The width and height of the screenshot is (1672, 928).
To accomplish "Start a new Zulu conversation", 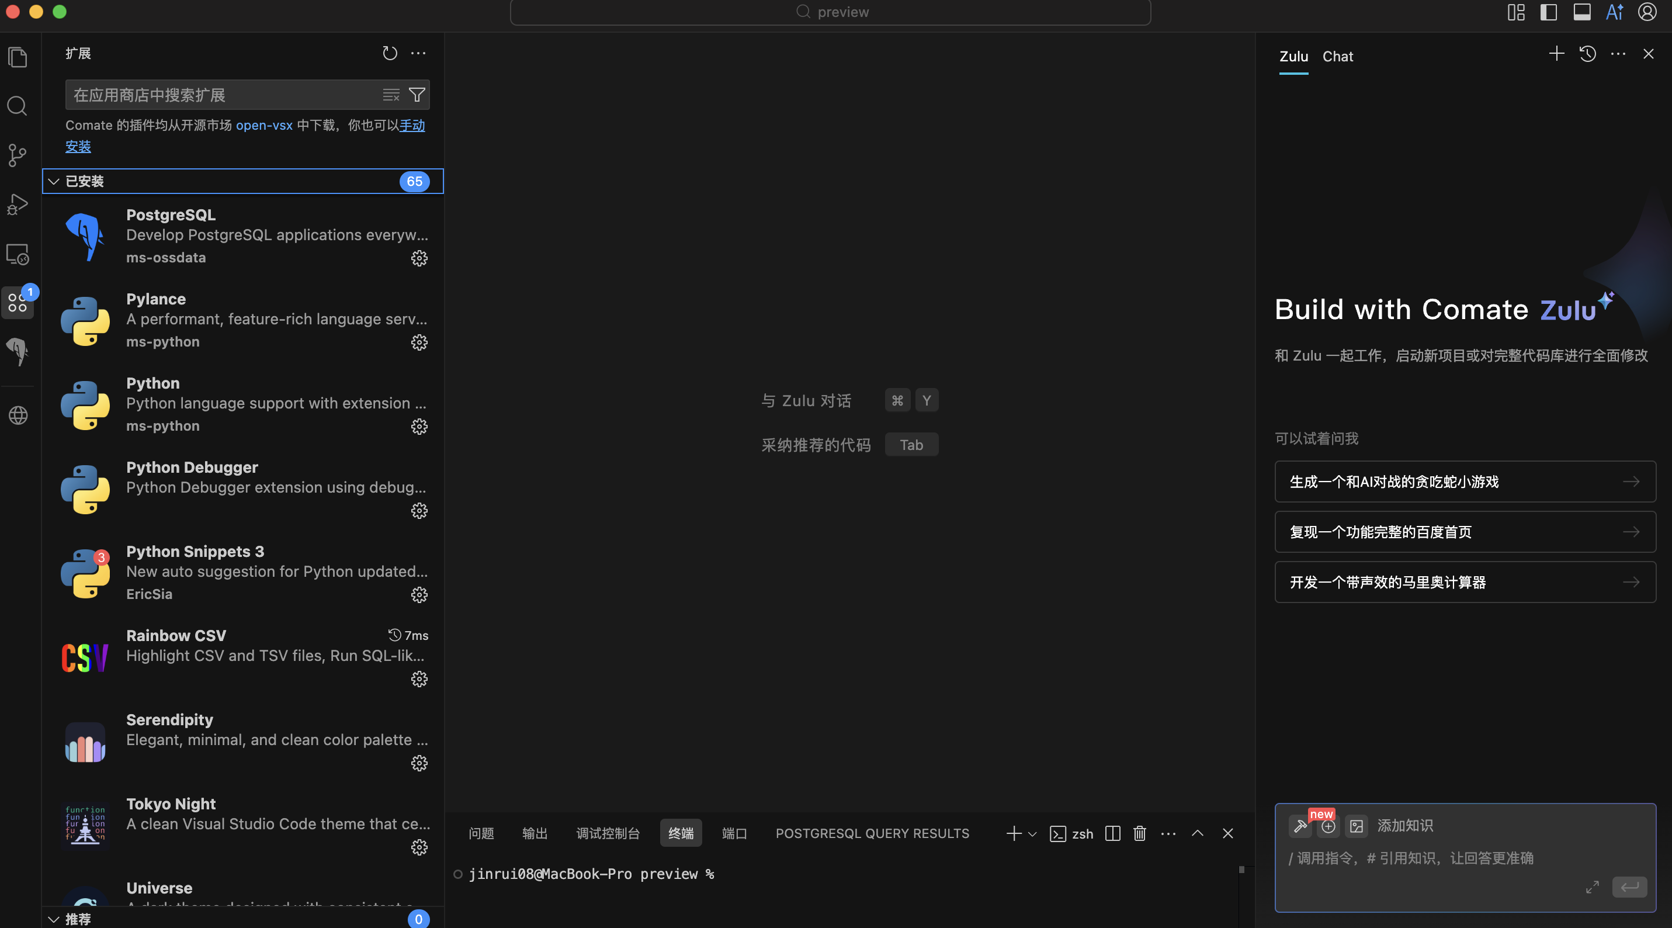I will pyautogui.click(x=1556, y=54).
